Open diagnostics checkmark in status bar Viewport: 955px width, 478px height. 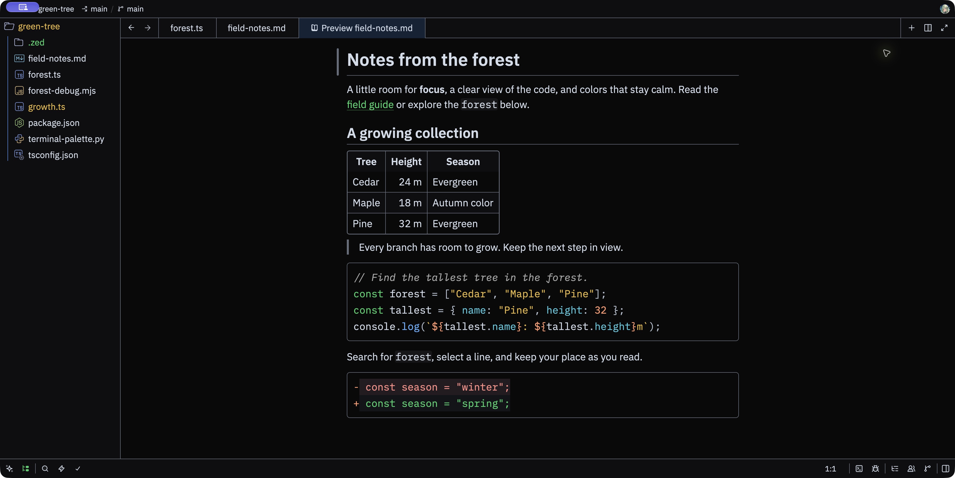78,468
